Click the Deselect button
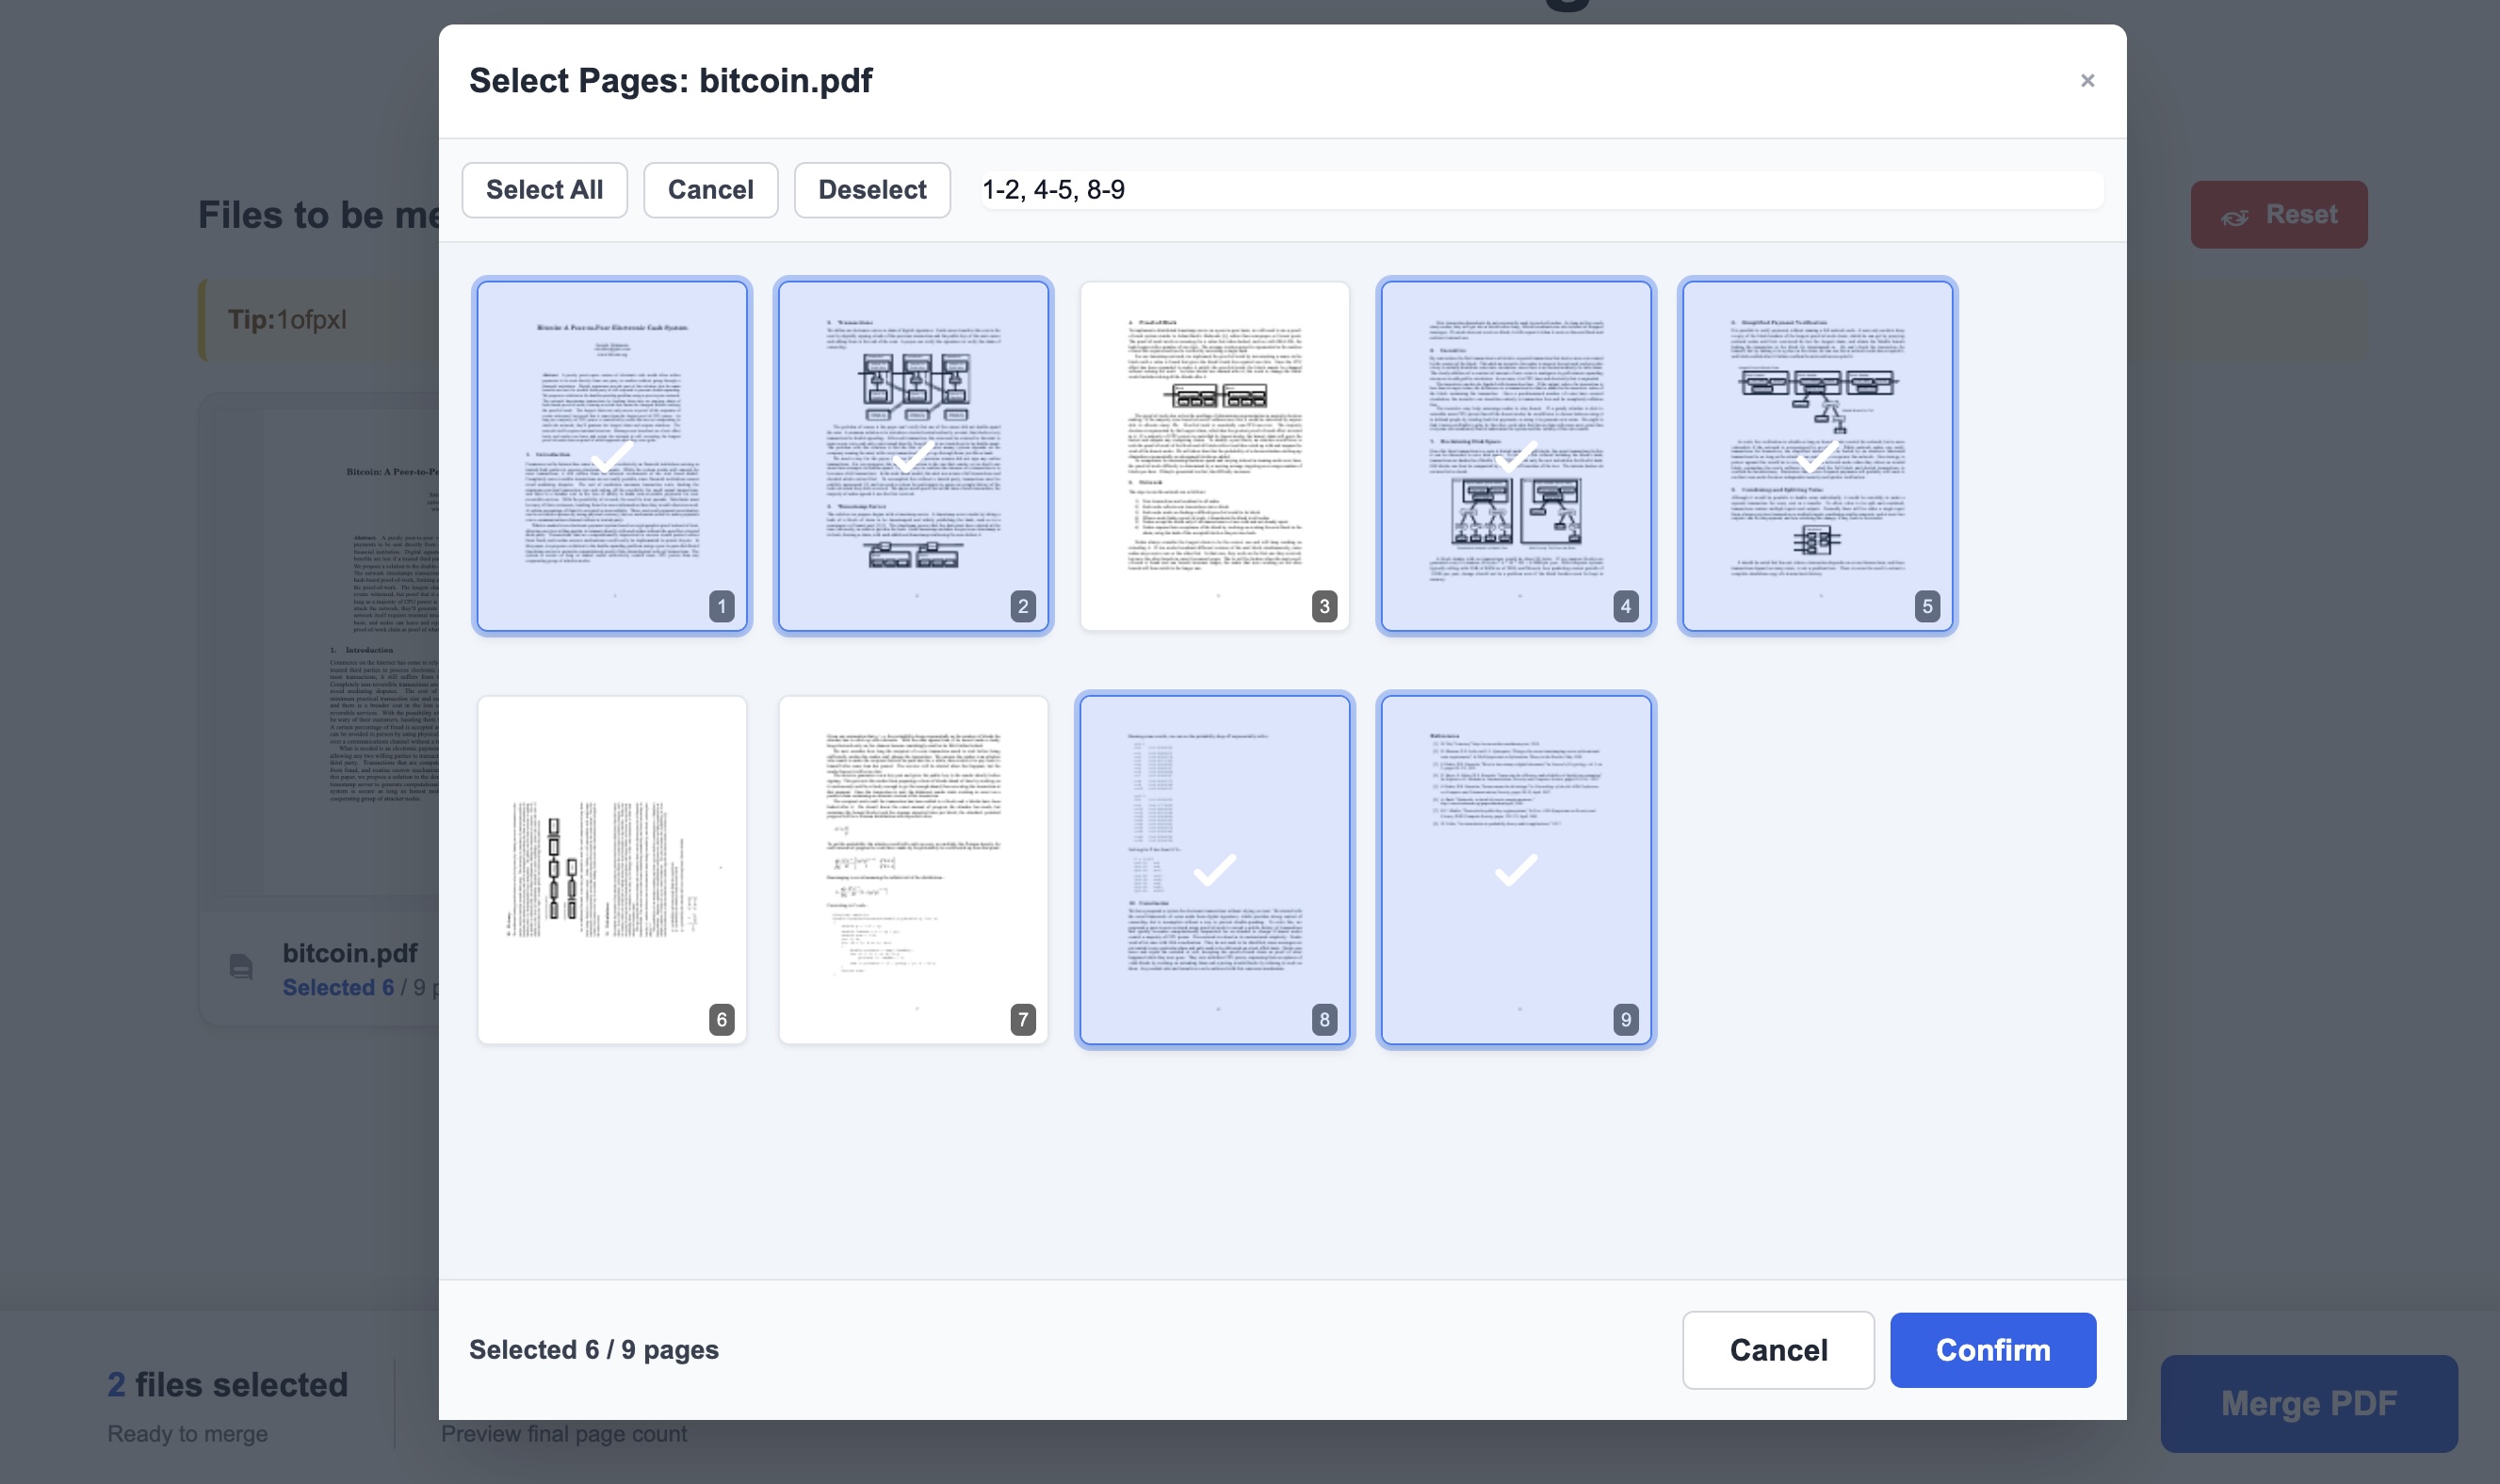Image resolution: width=2500 pixels, height=1484 pixels. (871, 190)
